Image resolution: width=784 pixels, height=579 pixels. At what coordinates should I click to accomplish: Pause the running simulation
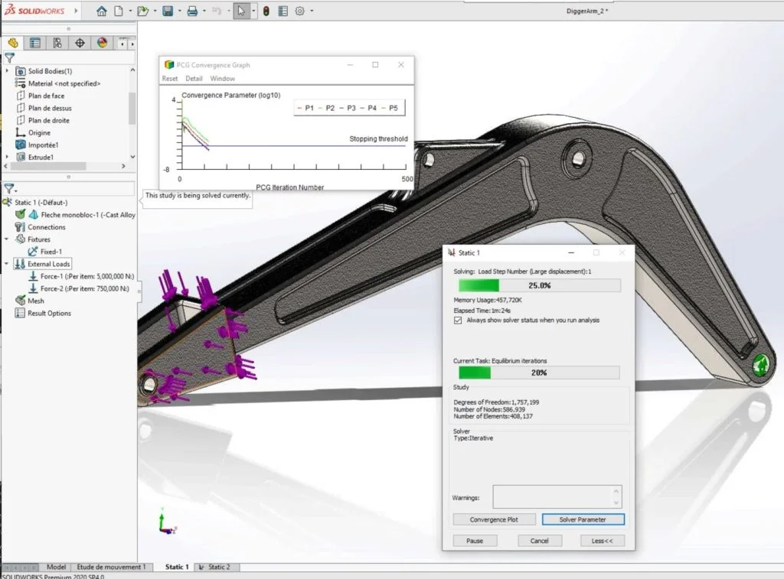click(475, 541)
